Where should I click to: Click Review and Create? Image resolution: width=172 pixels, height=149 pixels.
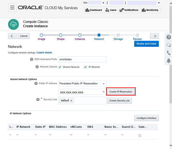pyautogui.click(x=147, y=44)
